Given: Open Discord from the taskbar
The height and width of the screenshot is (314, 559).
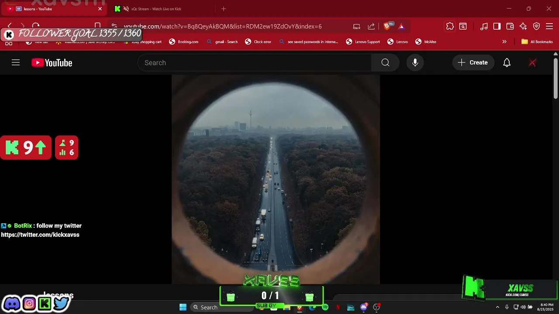Looking at the screenshot, I should tap(364, 307).
